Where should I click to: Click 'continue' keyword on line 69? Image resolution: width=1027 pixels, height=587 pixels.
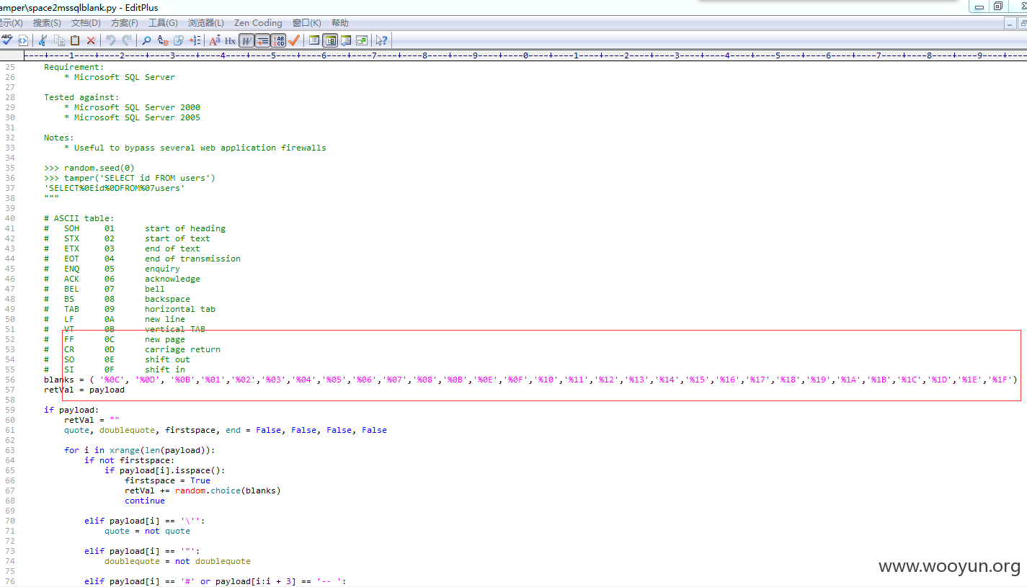click(x=145, y=501)
